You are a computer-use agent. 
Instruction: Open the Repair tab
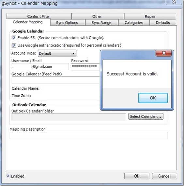(x=150, y=16)
